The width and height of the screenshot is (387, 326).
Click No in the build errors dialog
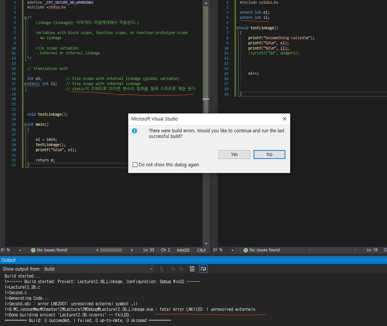[269, 154]
